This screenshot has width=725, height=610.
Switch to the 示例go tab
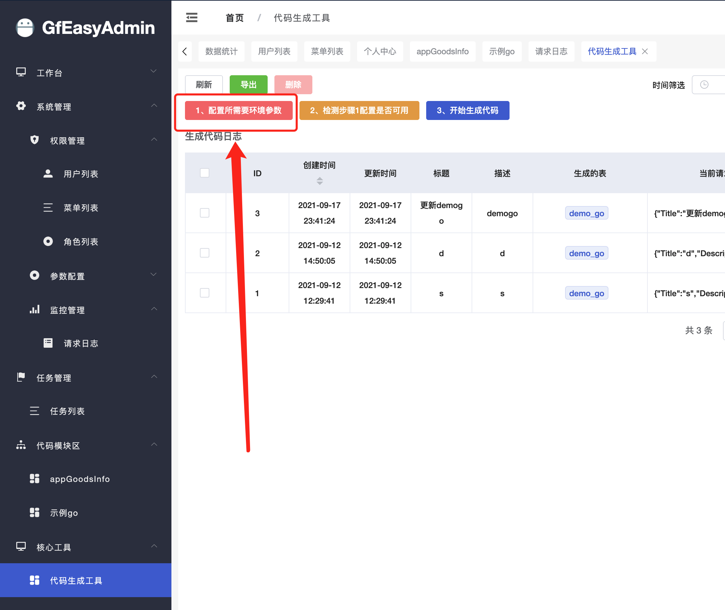coord(502,52)
